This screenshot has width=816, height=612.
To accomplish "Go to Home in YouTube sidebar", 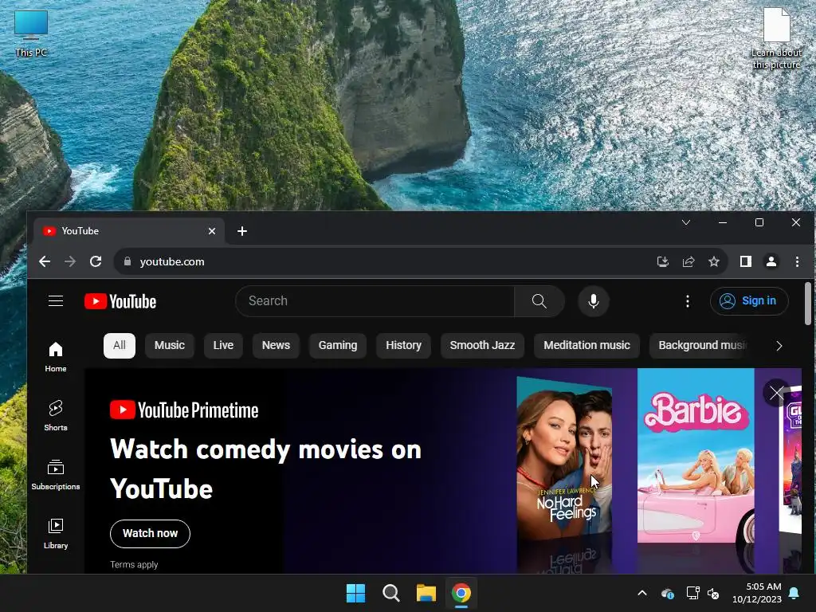I will coord(56,357).
